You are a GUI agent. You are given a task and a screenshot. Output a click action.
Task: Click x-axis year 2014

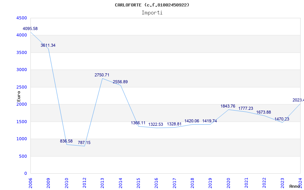click(120, 183)
